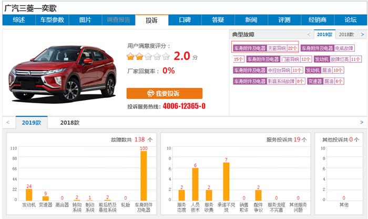Open 发动机 故障灯亮 11个 tag
Screen dimensions: 368x219
point(338,59)
